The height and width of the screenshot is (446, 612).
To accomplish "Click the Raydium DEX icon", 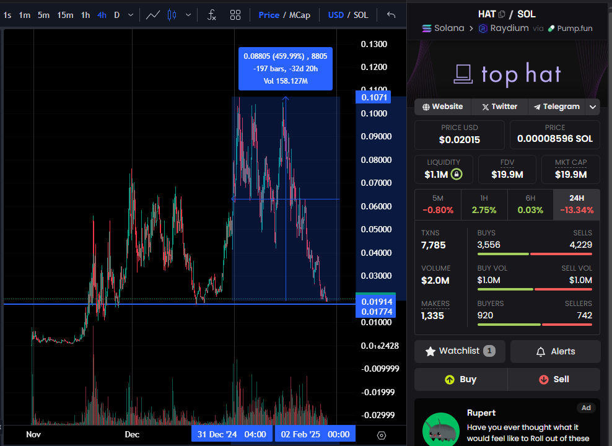I will [483, 28].
